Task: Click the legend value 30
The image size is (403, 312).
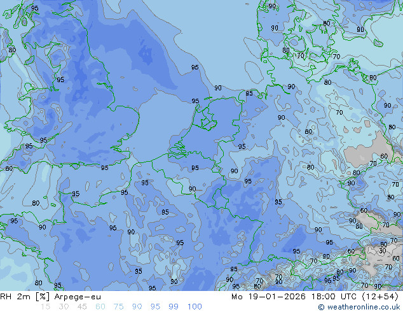Action: [x=64, y=307]
